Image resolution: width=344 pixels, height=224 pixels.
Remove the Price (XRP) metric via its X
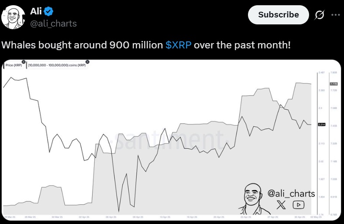point(24,62)
